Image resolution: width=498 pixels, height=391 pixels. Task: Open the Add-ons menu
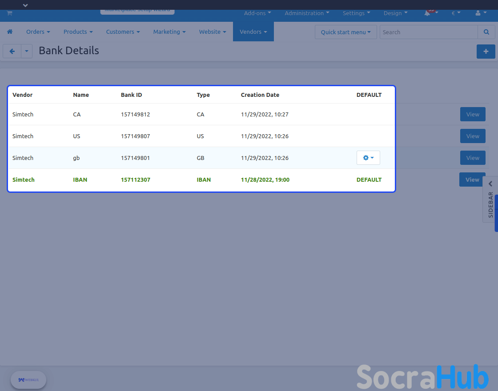click(257, 13)
